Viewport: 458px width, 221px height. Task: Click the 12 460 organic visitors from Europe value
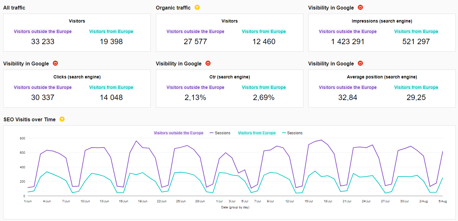tap(264, 42)
